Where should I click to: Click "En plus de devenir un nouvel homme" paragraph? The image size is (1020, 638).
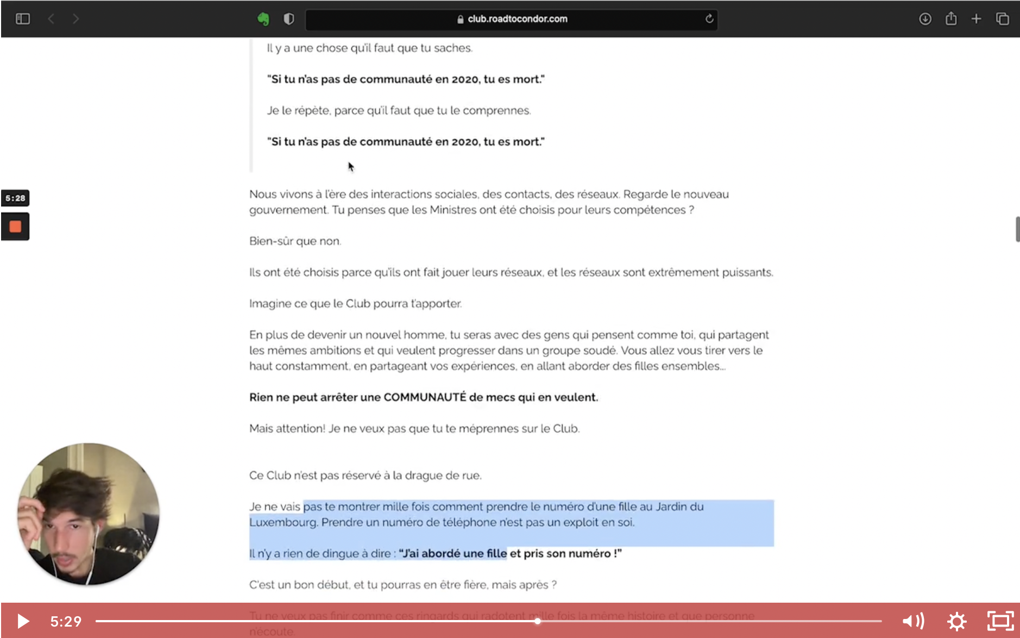click(509, 351)
